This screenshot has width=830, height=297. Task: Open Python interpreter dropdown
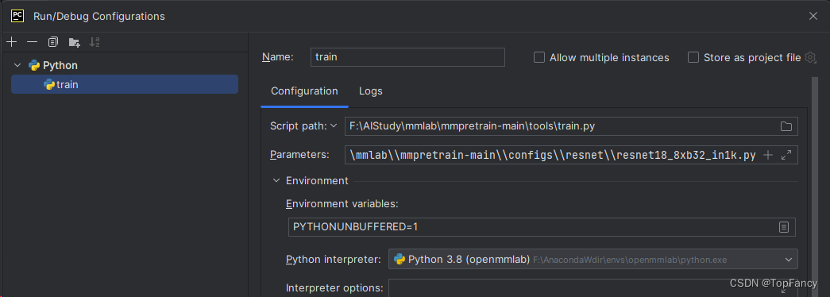(593, 260)
